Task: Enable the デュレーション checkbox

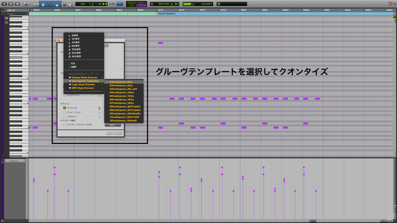Action: pos(65,112)
